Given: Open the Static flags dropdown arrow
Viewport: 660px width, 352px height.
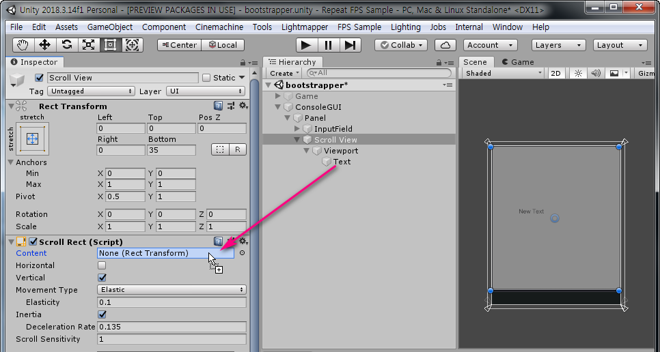Looking at the screenshot, I should 242,77.
